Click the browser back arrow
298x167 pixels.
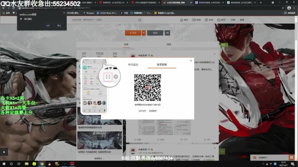pos(4,8)
